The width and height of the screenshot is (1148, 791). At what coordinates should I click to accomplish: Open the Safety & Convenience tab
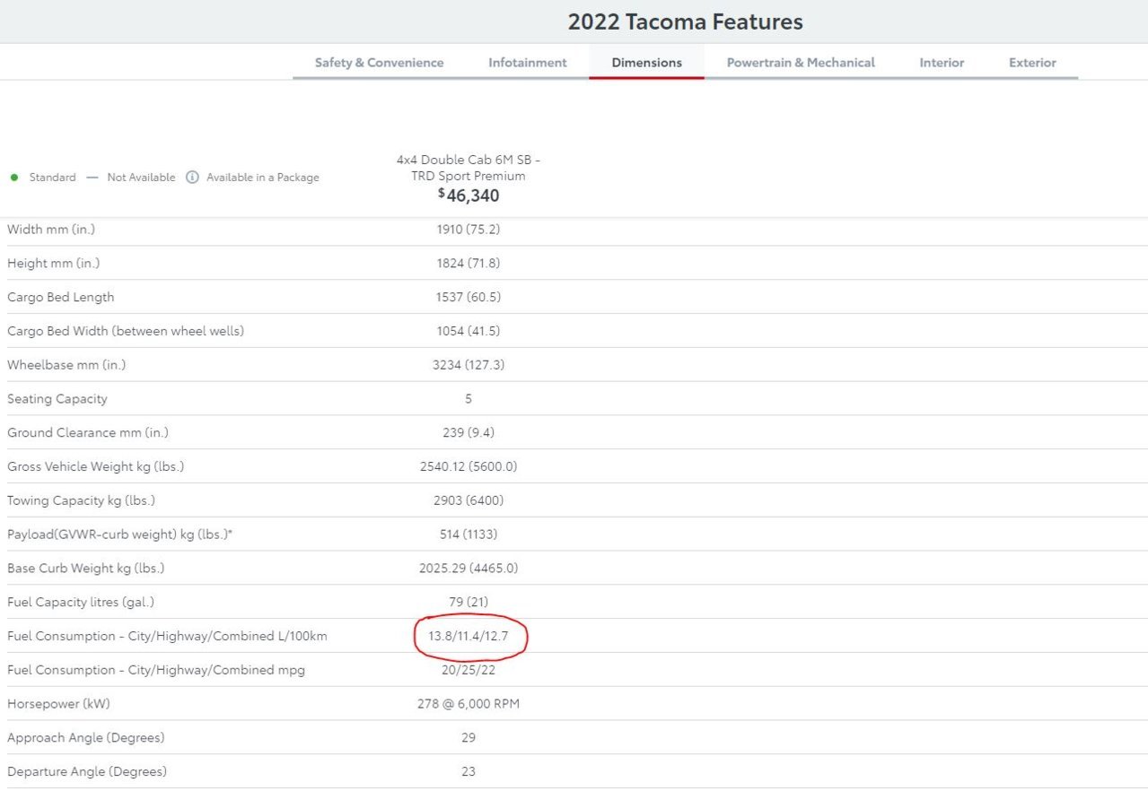(x=379, y=63)
